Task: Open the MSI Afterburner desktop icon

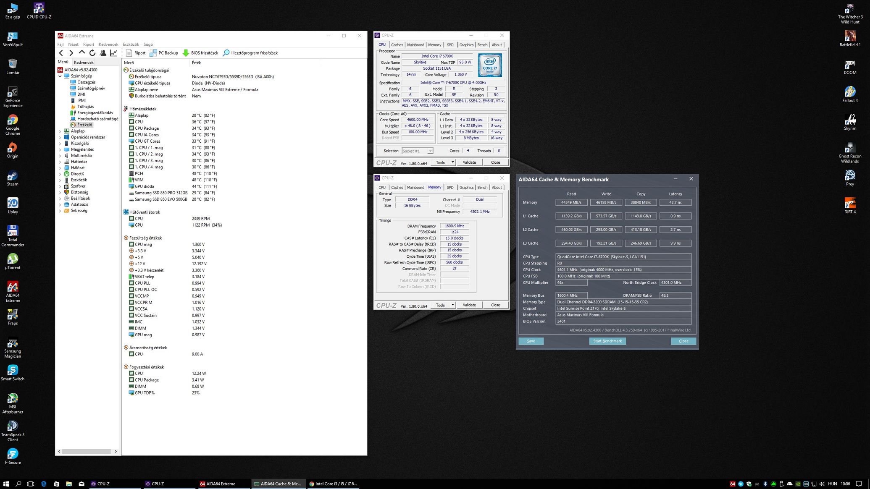Action: click(x=13, y=403)
